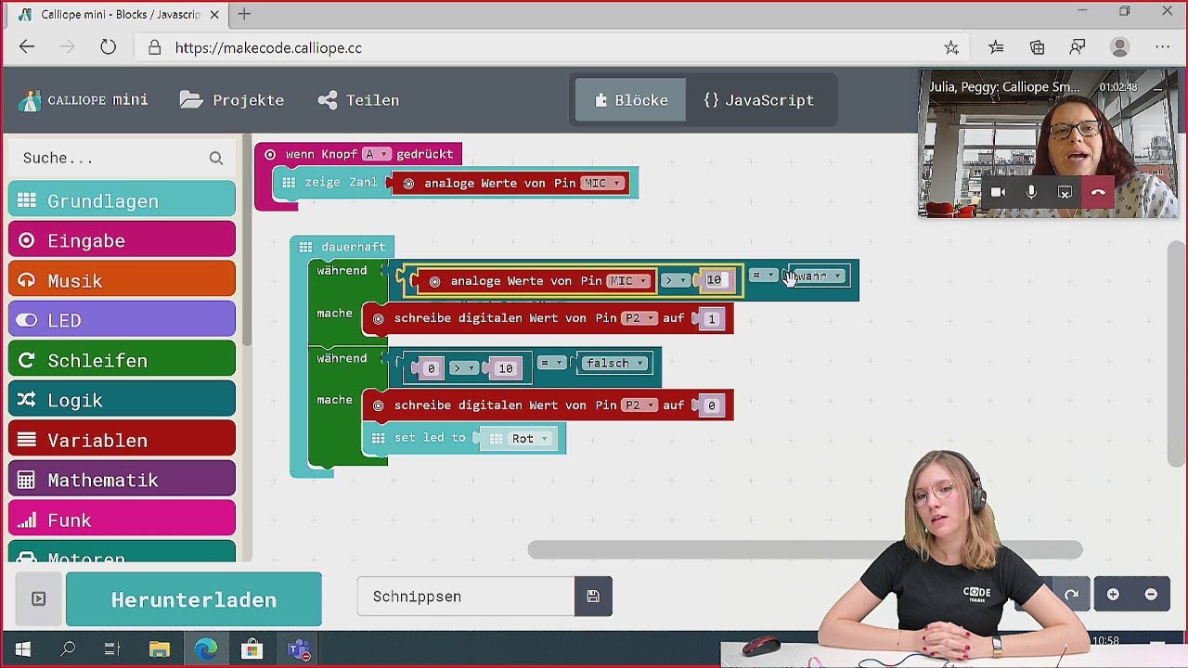Hang up the video call
The image size is (1188, 668).
(x=1098, y=192)
